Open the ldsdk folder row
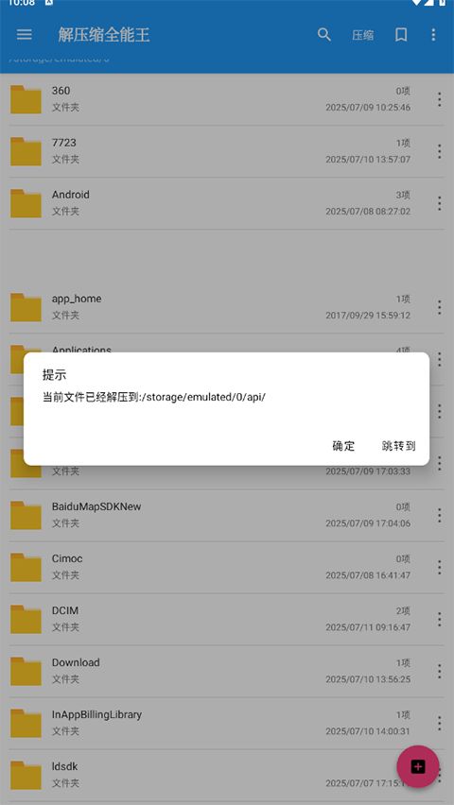454x805 pixels. [227, 775]
